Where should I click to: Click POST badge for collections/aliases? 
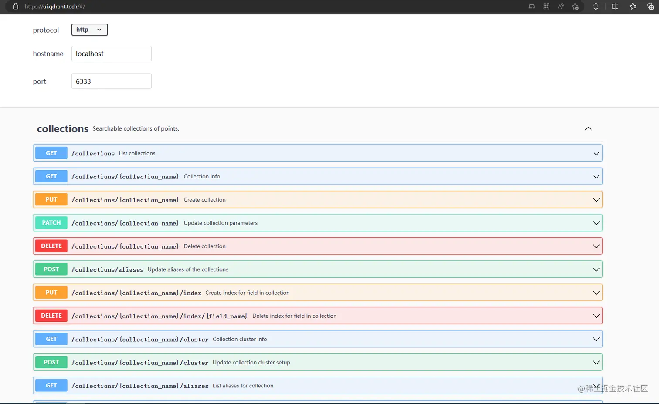(51, 269)
